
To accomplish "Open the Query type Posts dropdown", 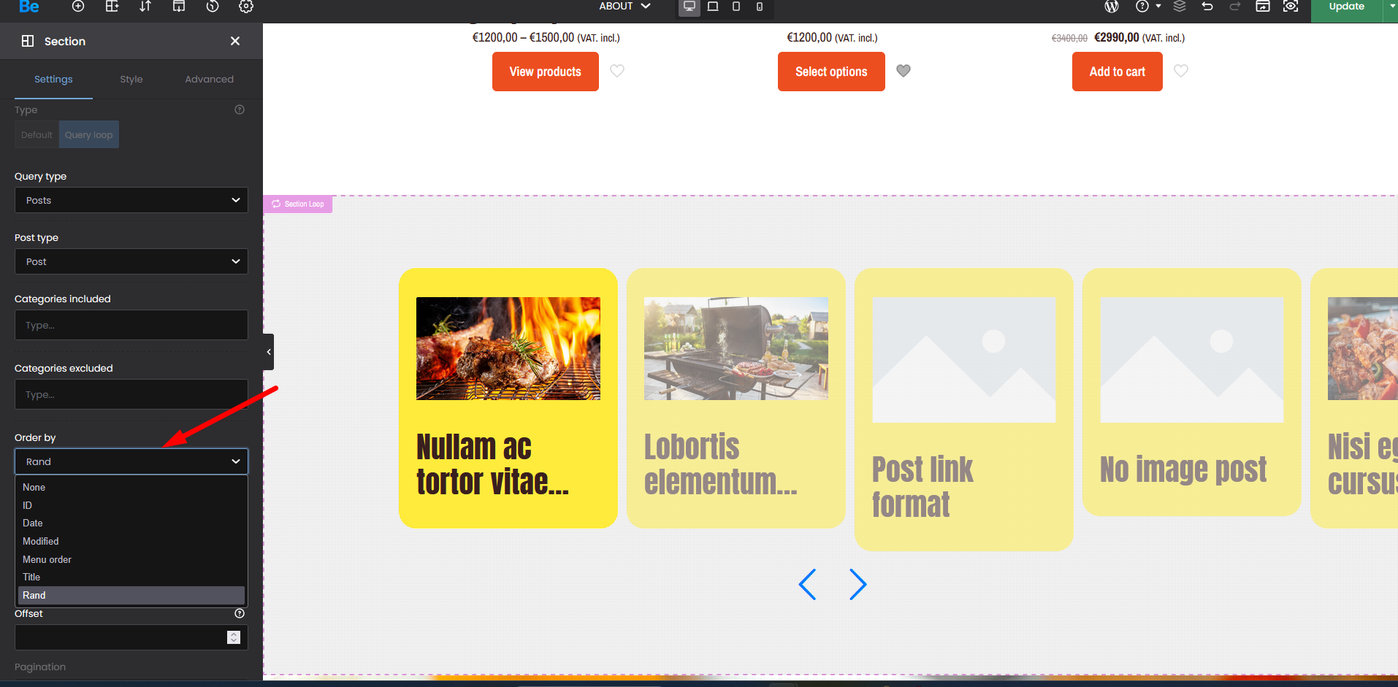I will (131, 200).
